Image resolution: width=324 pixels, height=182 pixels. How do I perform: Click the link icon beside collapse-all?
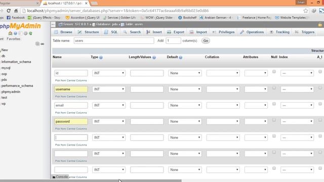(x=43, y=44)
